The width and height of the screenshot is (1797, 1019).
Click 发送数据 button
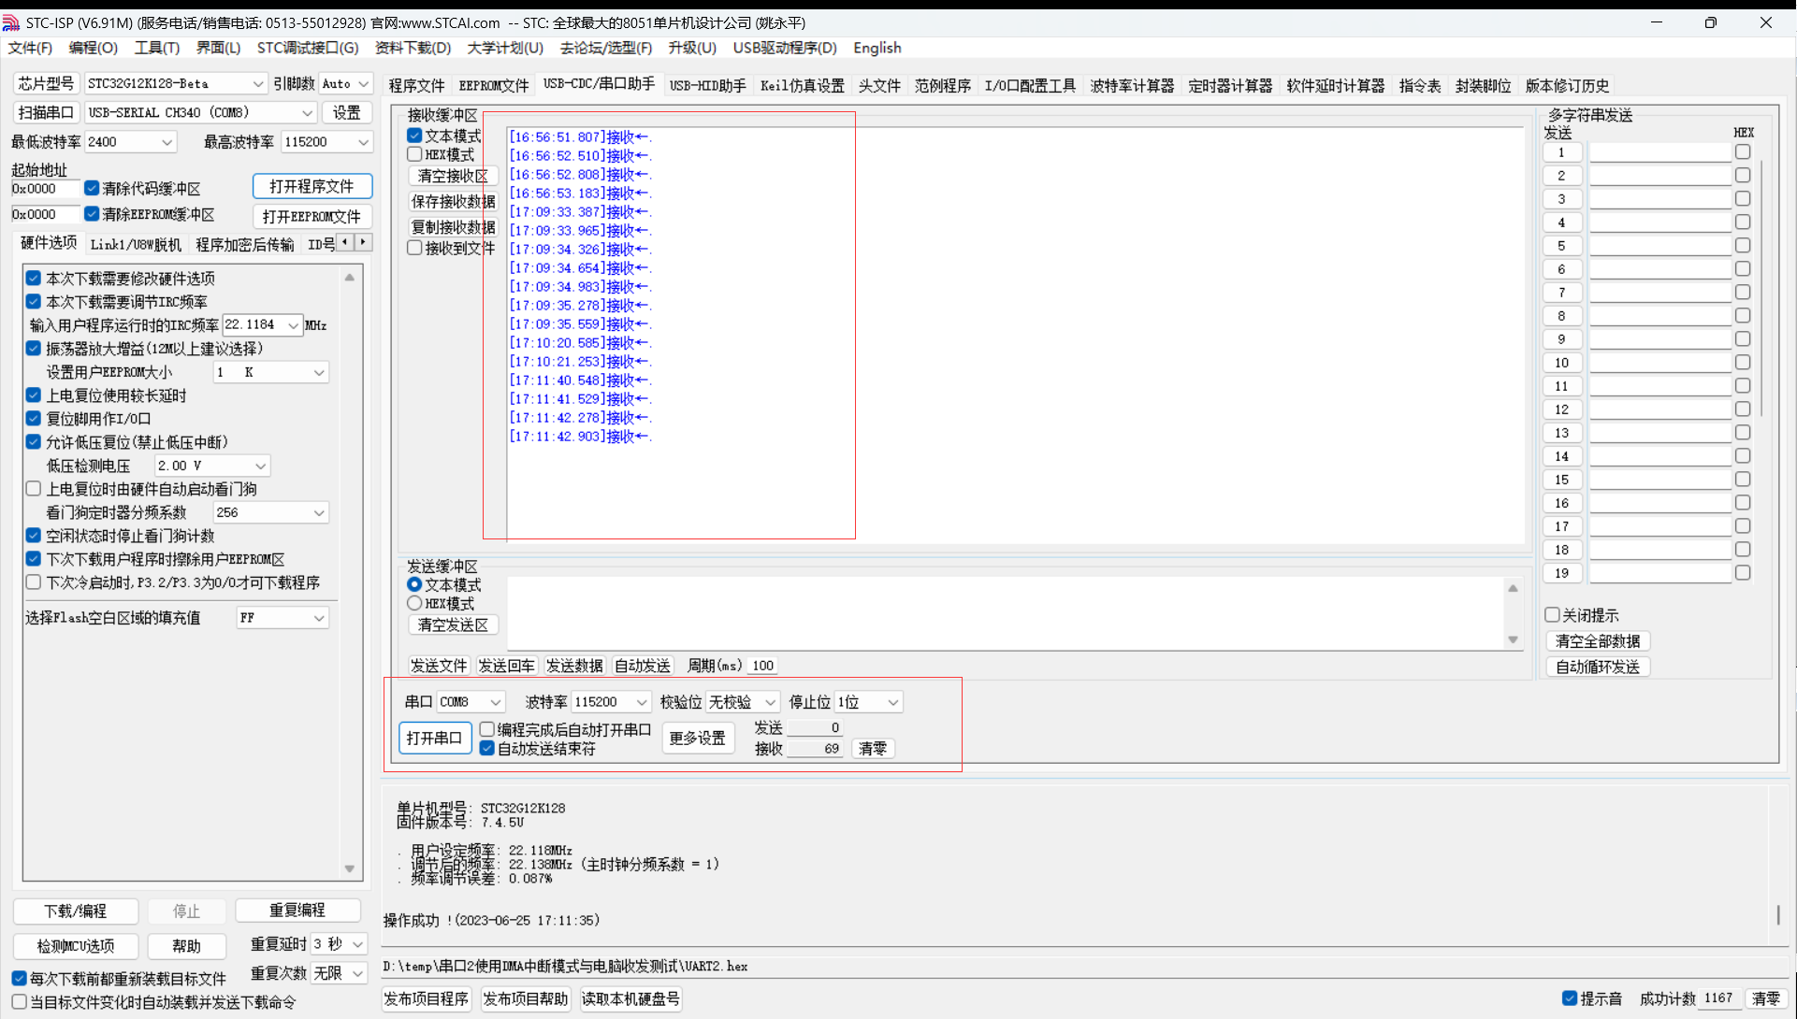tap(574, 666)
